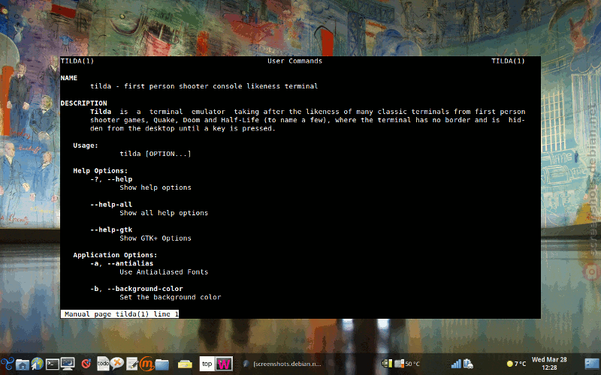Click the 'NAME' section heading
The image size is (601, 375).
[x=69, y=78]
